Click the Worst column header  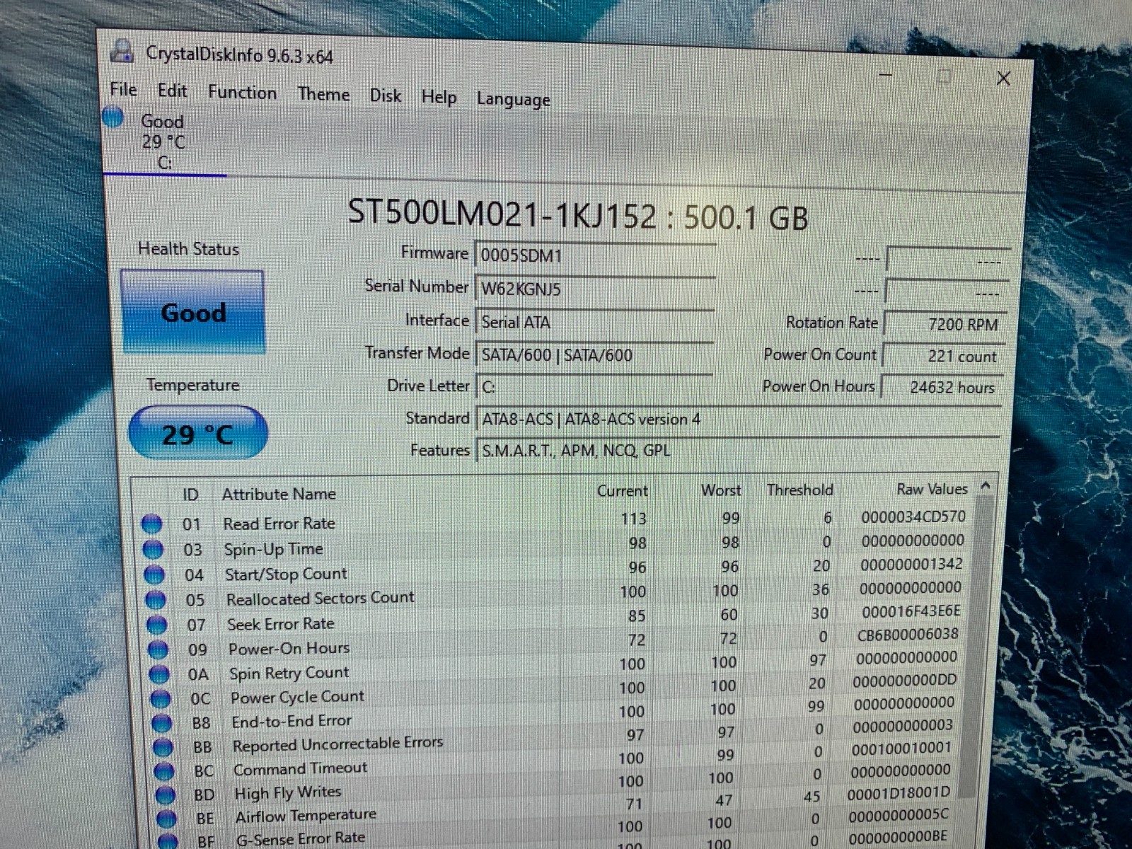click(x=721, y=490)
